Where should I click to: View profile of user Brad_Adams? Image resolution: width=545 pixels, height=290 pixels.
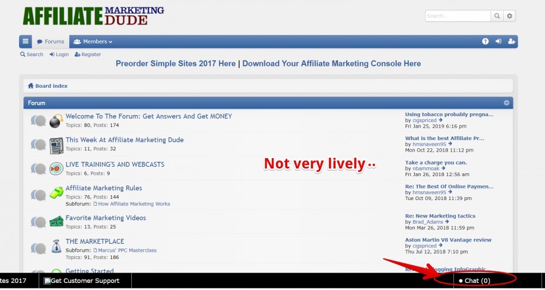428,221
